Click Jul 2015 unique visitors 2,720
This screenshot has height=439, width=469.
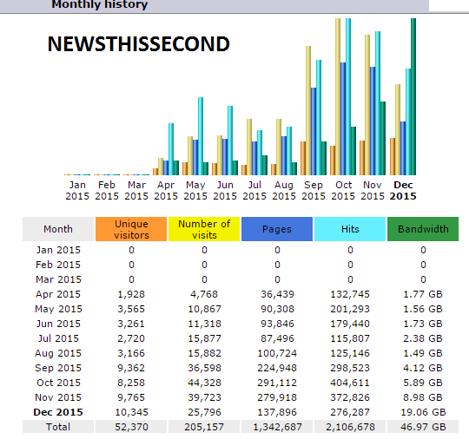coord(131,338)
